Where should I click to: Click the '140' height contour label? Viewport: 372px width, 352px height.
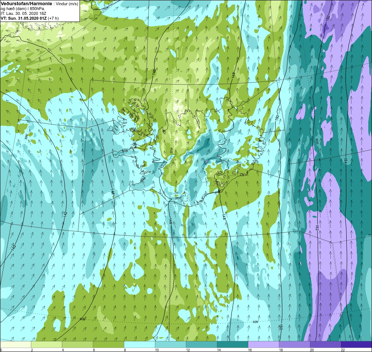click(x=13, y=248)
